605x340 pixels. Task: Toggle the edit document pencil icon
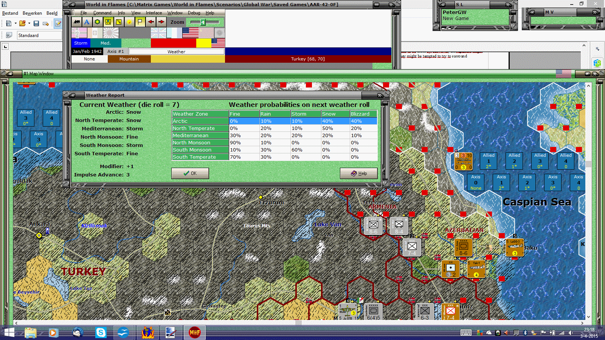pyautogui.click(x=58, y=23)
